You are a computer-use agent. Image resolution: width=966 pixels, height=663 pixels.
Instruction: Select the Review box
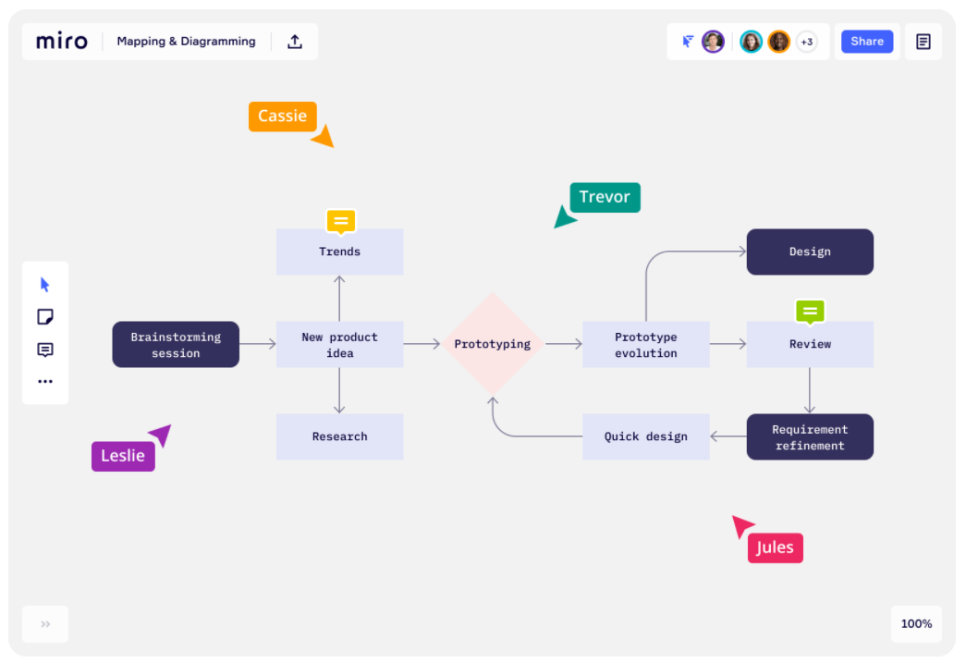(x=810, y=344)
